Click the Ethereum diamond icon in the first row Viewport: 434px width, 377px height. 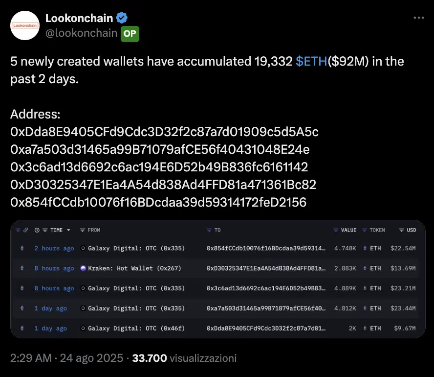coord(22,248)
